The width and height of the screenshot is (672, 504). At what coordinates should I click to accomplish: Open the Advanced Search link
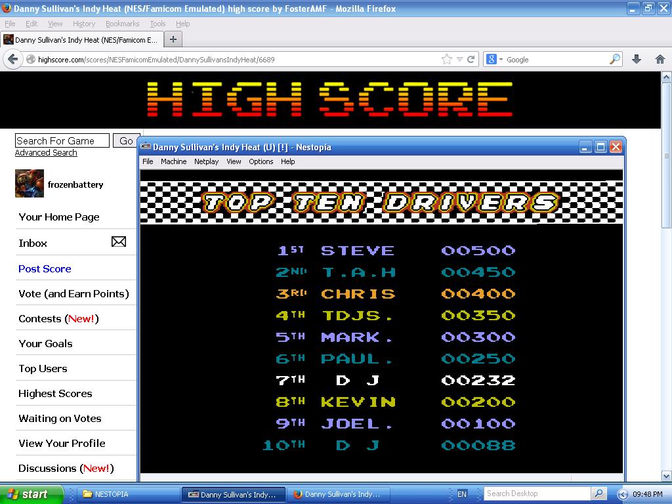pyautogui.click(x=47, y=152)
